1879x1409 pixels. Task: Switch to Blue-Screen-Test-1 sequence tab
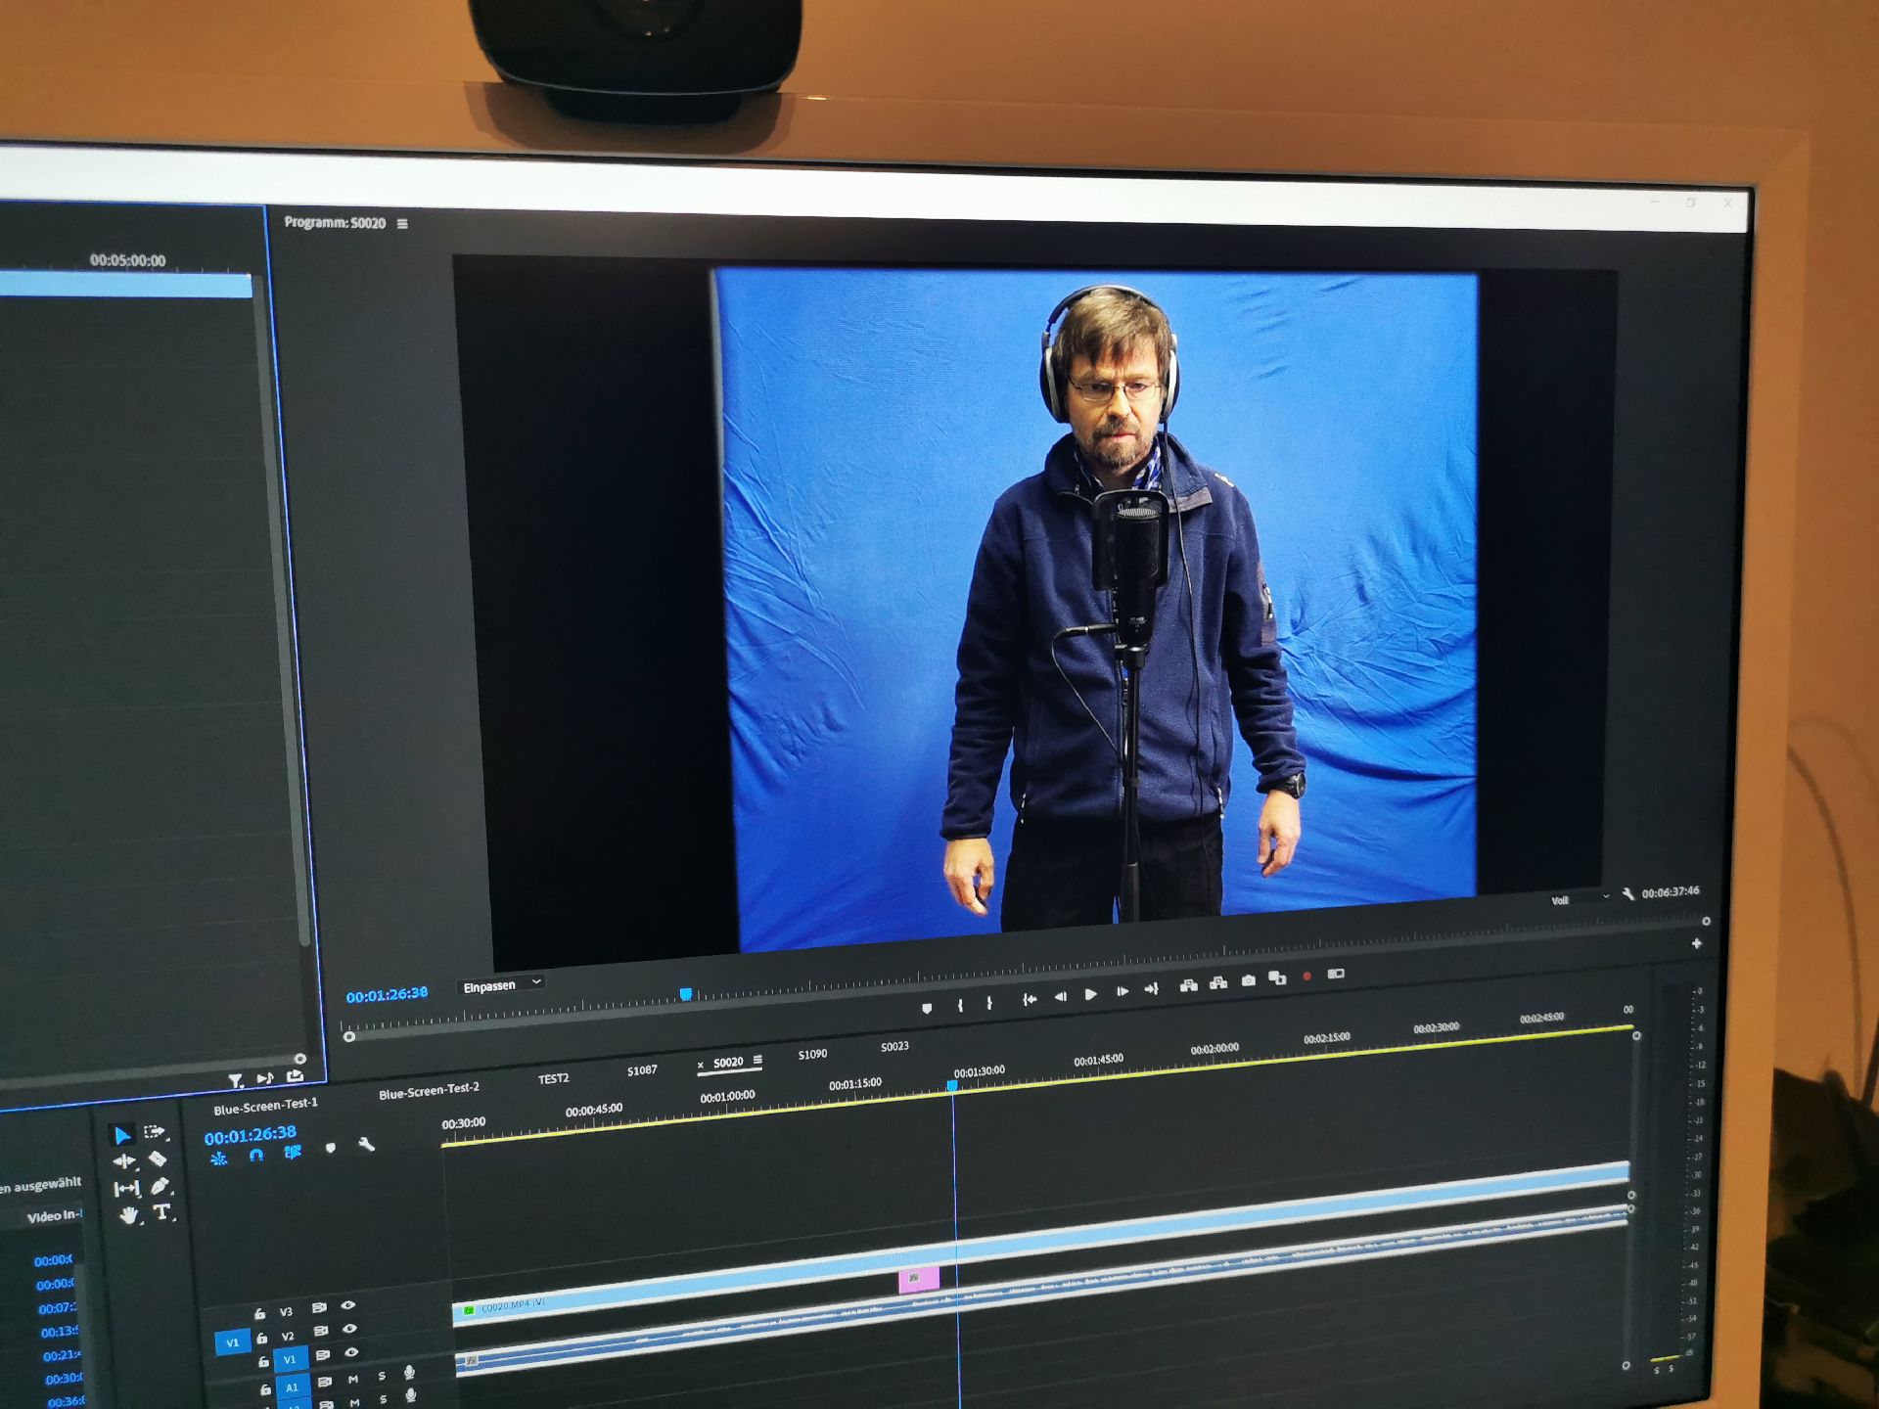click(x=266, y=1107)
